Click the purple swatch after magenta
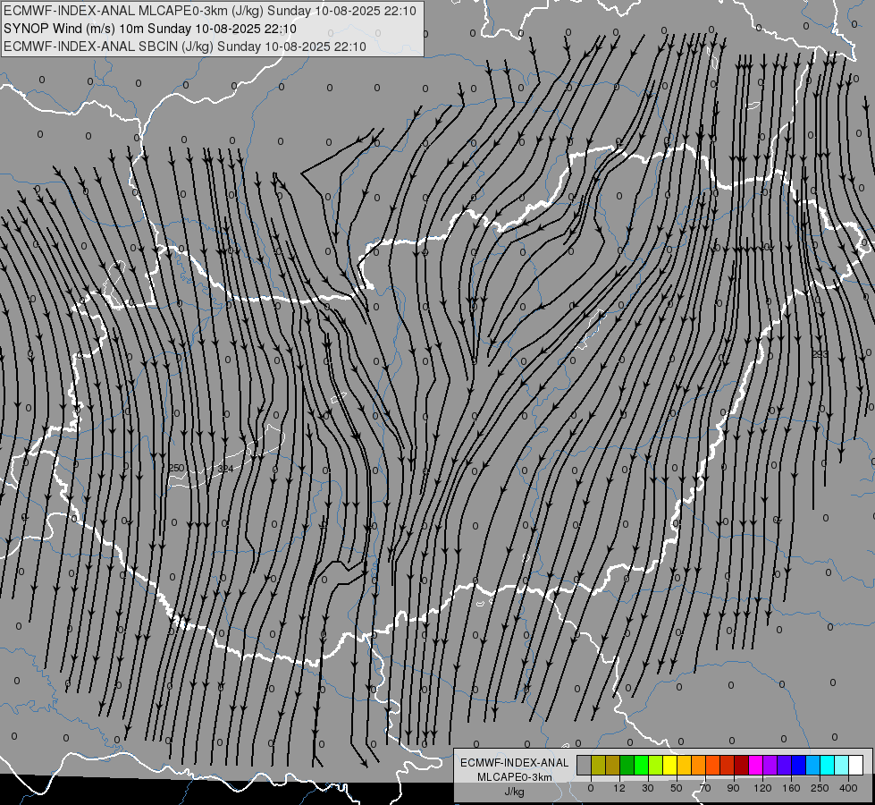 coord(770,765)
